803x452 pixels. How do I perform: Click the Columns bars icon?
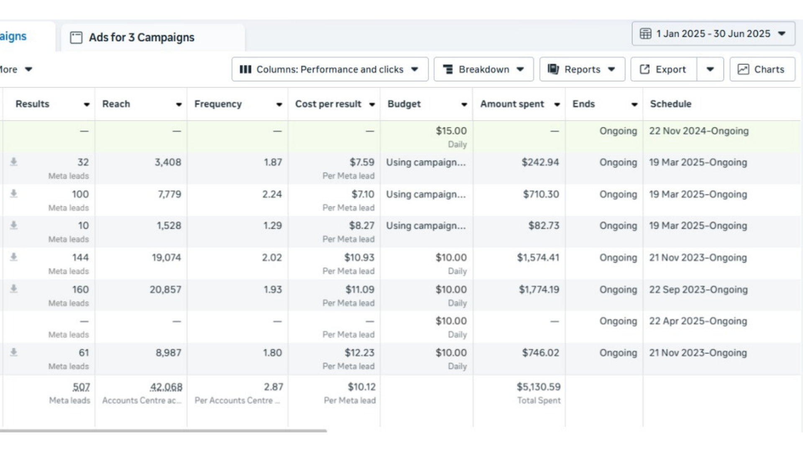click(x=246, y=69)
